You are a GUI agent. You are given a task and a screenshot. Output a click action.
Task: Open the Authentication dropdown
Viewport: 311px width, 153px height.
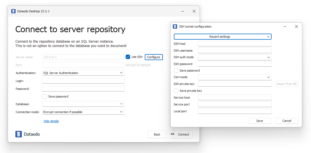pyautogui.click(x=83, y=73)
